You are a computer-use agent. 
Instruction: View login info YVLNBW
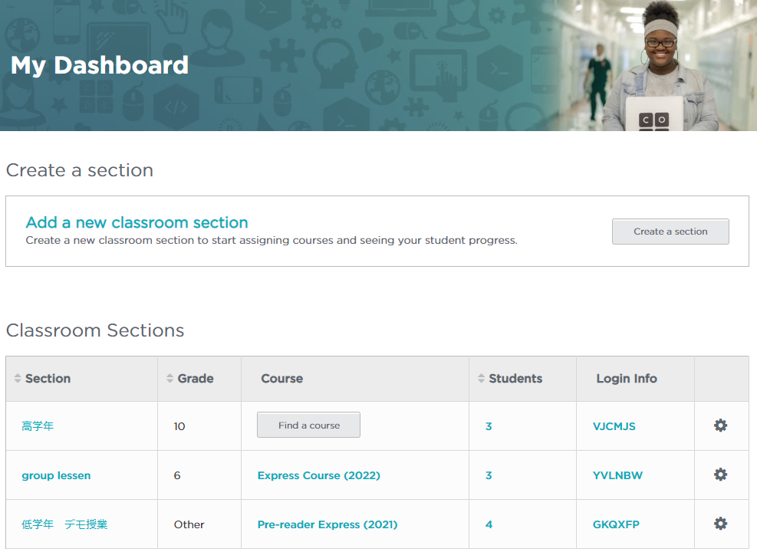617,475
